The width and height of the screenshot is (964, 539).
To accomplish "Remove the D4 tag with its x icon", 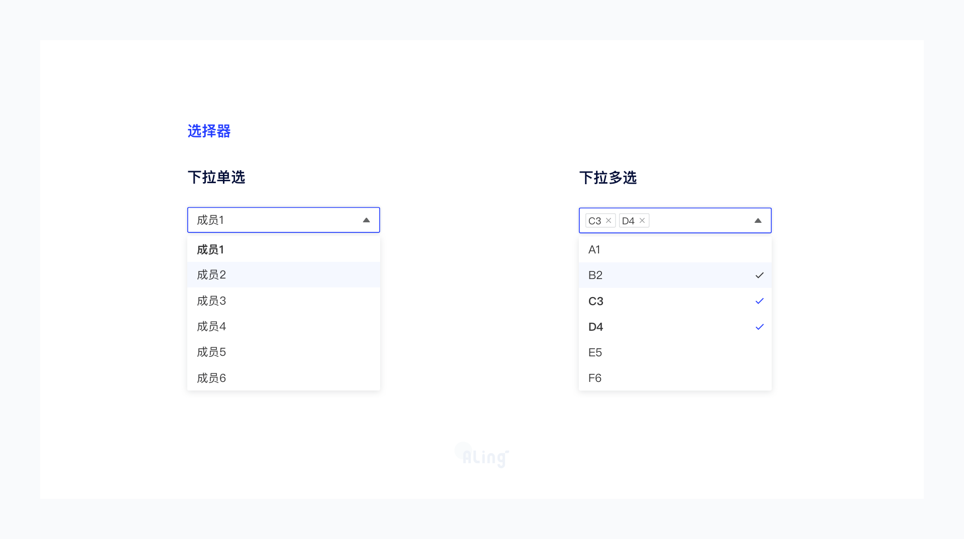I will [x=642, y=220].
